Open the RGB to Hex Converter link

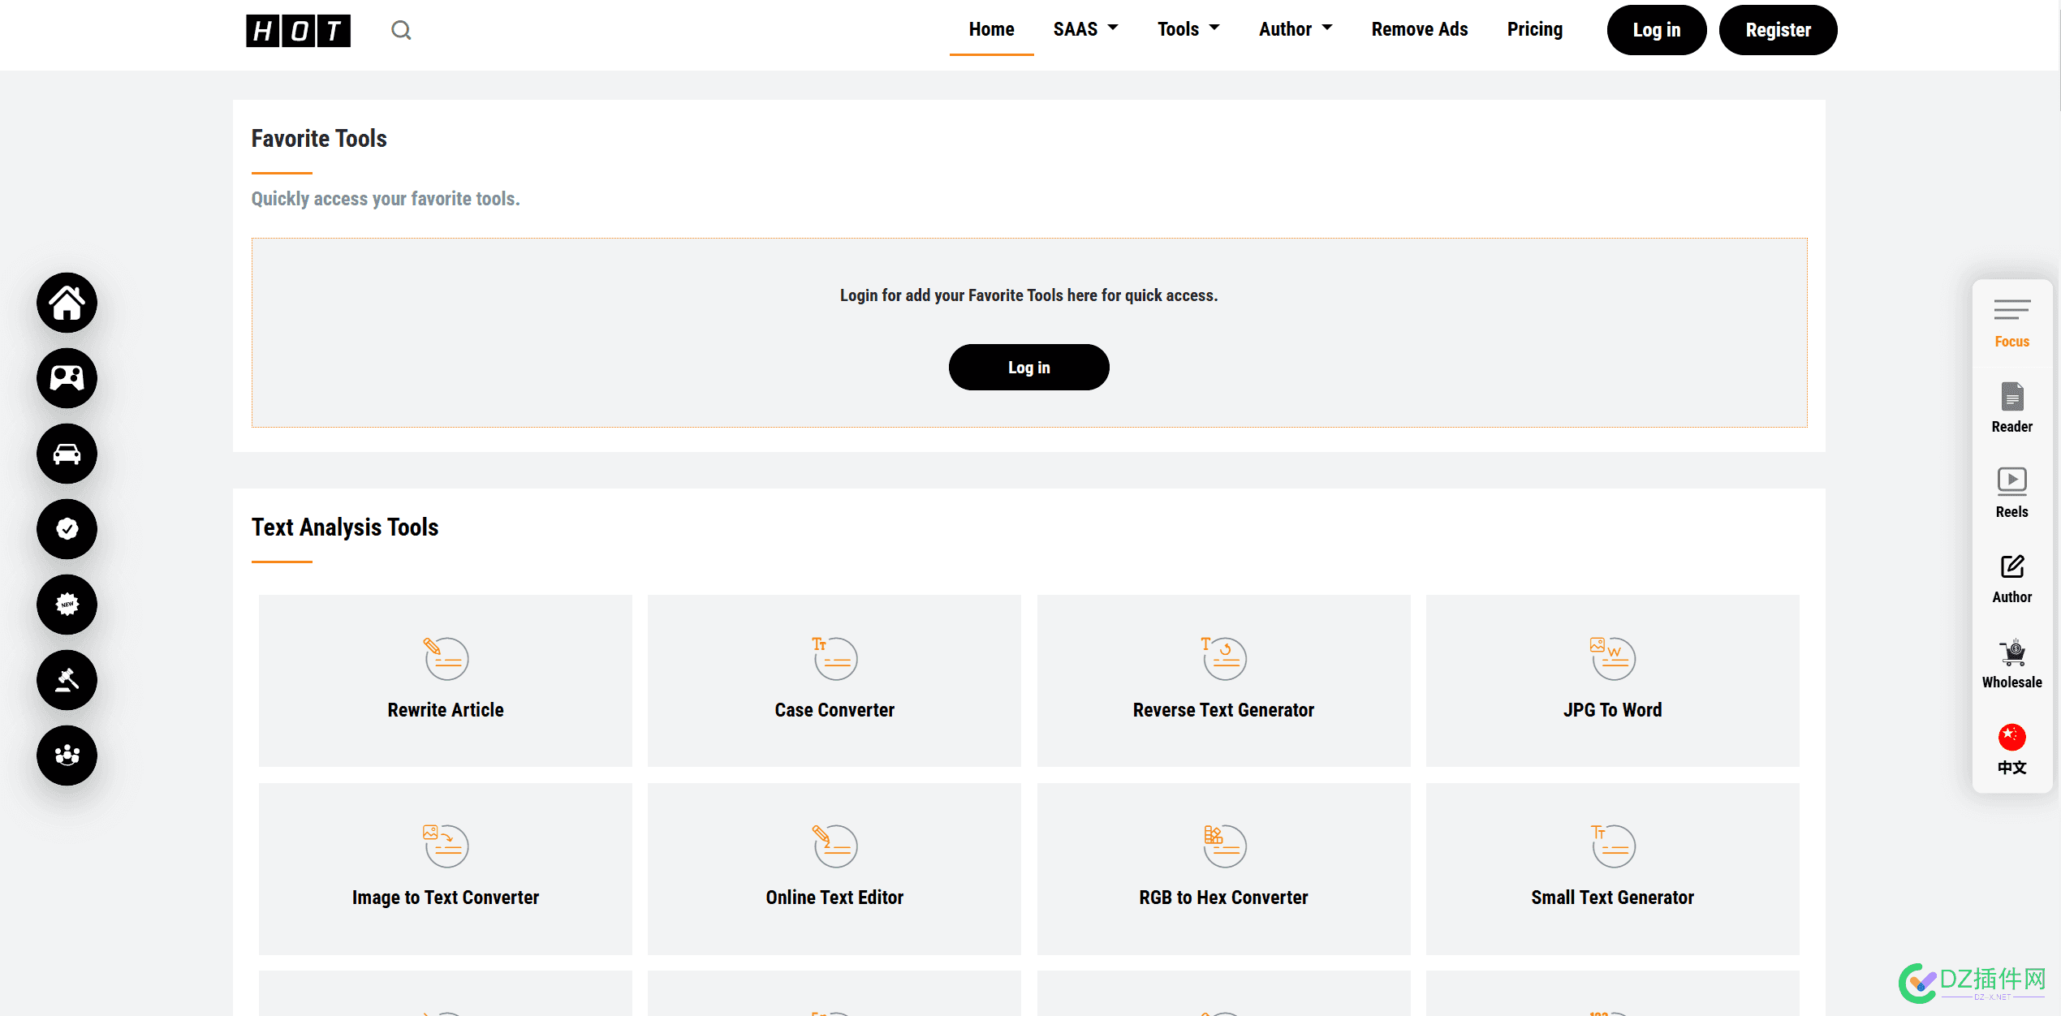point(1223,898)
